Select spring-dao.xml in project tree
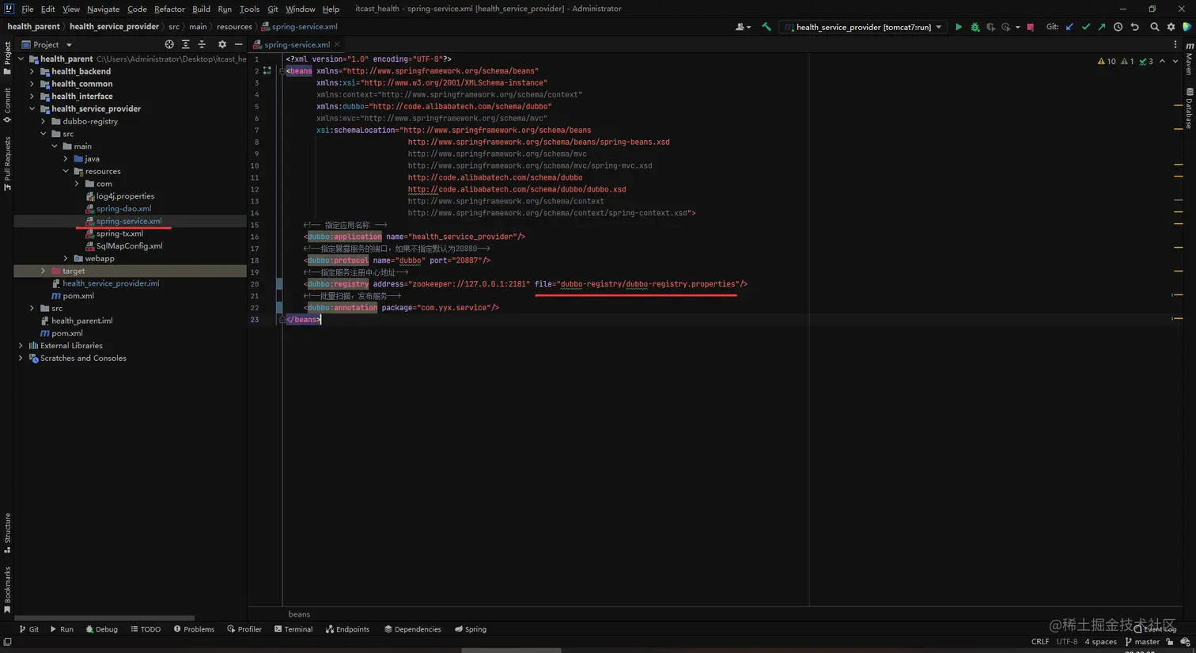The height and width of the screenshot is (653, 1196). pos(123,209)
